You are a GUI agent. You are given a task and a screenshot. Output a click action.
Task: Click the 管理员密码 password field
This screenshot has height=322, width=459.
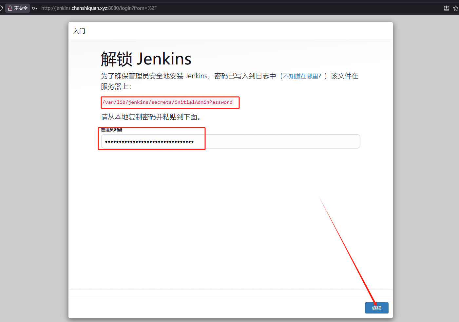tap(231, 141)
